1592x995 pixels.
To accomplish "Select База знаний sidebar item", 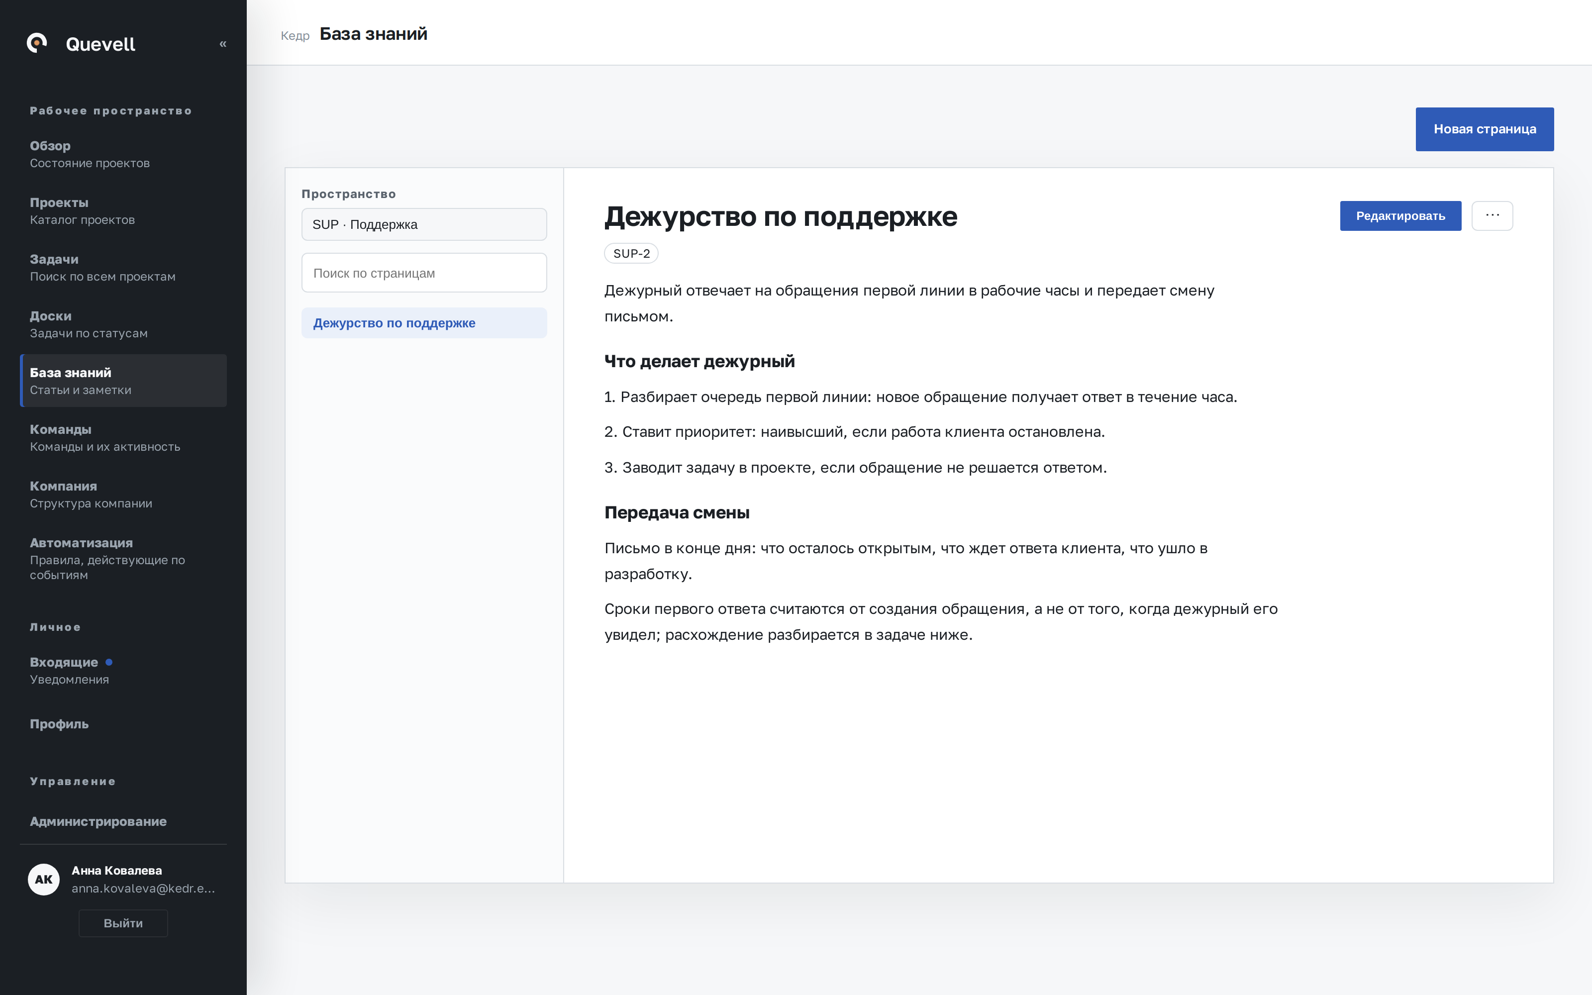I will click(123, 381).
